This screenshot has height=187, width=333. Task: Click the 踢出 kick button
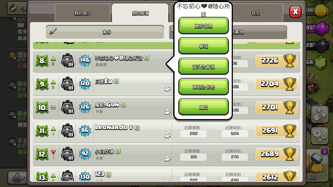(203, 107)
